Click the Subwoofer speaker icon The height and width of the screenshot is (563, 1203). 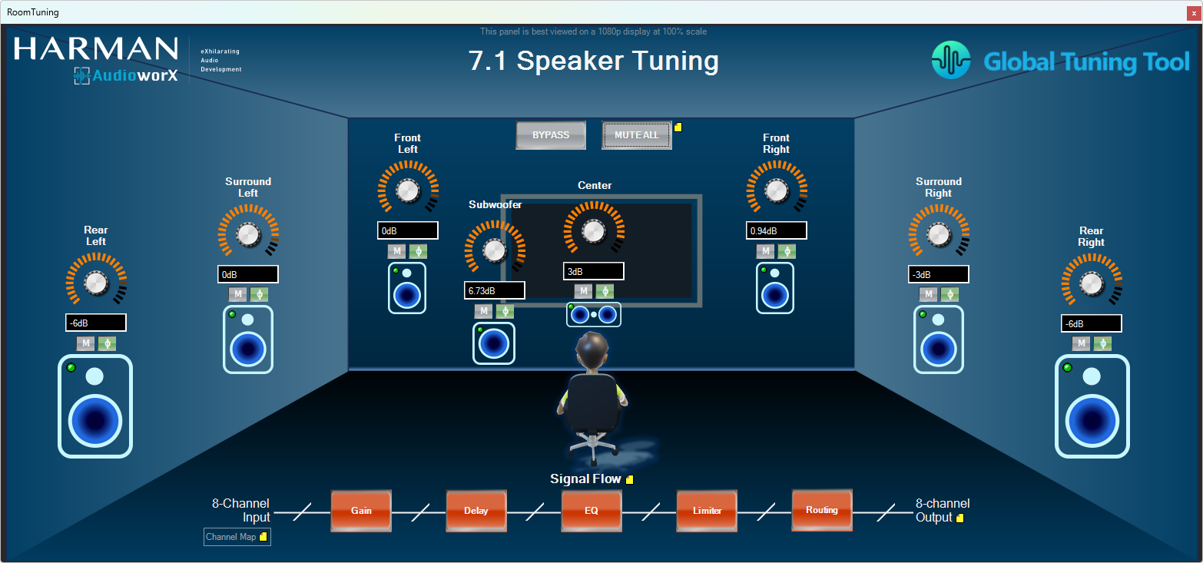(x=493, y=343)
